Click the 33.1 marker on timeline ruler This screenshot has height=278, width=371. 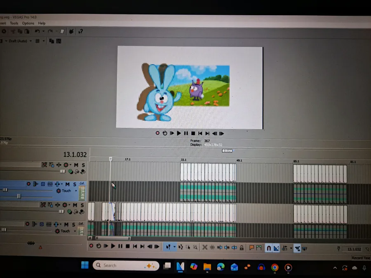pyautogui.click(x=183, y=160)
